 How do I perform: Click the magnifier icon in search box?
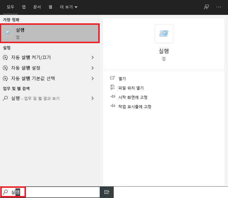tap(5, 192)
